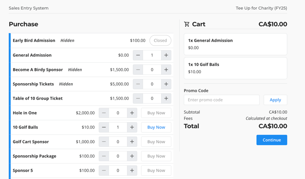The width and height of the screenshot is (305, 179).
Task: Click the Hidden tag beside Early Bird Admission
Action: (x=67, y=40)
